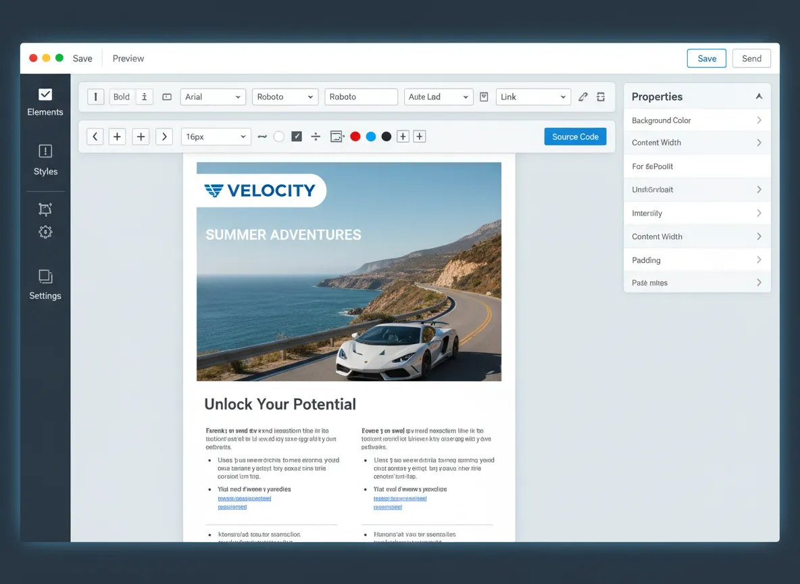
Task: Open the image insert icon near the color dots
Action: tap(336, 136)
